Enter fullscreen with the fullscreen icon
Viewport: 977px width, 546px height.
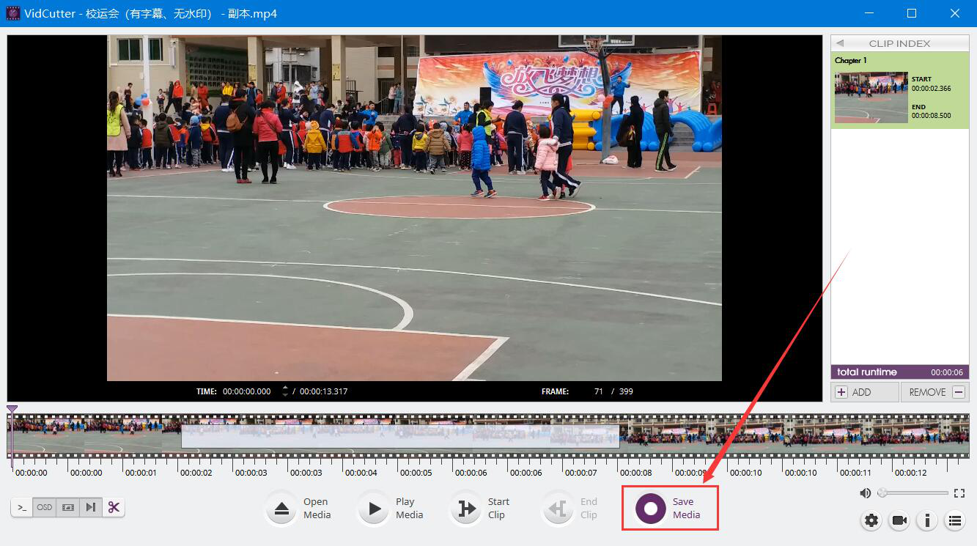(x=959, y=493)
